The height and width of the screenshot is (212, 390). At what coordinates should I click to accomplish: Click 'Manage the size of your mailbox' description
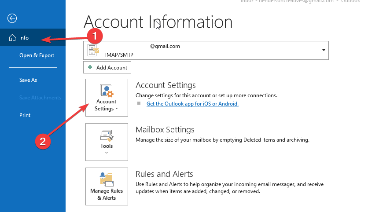[222, 140]
